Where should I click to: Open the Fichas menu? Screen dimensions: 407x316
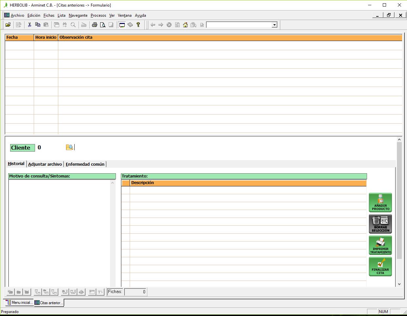pyautogui.click(x=49, y=15)
